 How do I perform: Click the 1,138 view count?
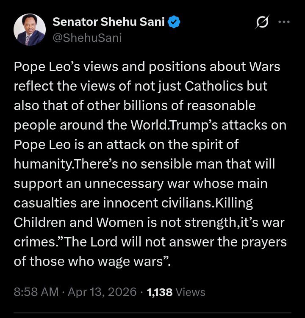point(159,292)
